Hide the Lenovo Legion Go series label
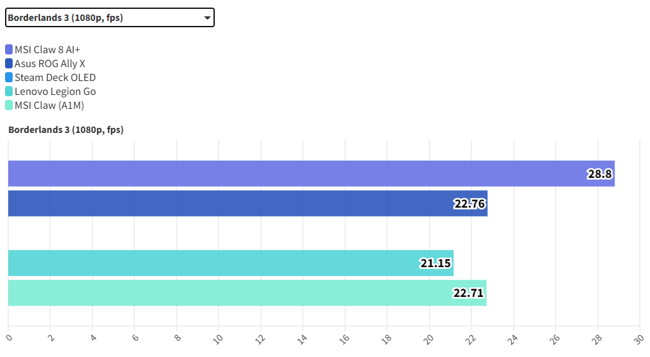Viewport: 650px width, 357px height. tap(55, 91)
